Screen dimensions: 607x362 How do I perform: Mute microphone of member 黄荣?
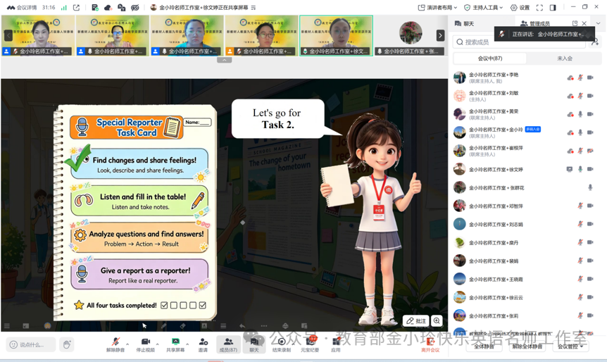pos(580,114)
